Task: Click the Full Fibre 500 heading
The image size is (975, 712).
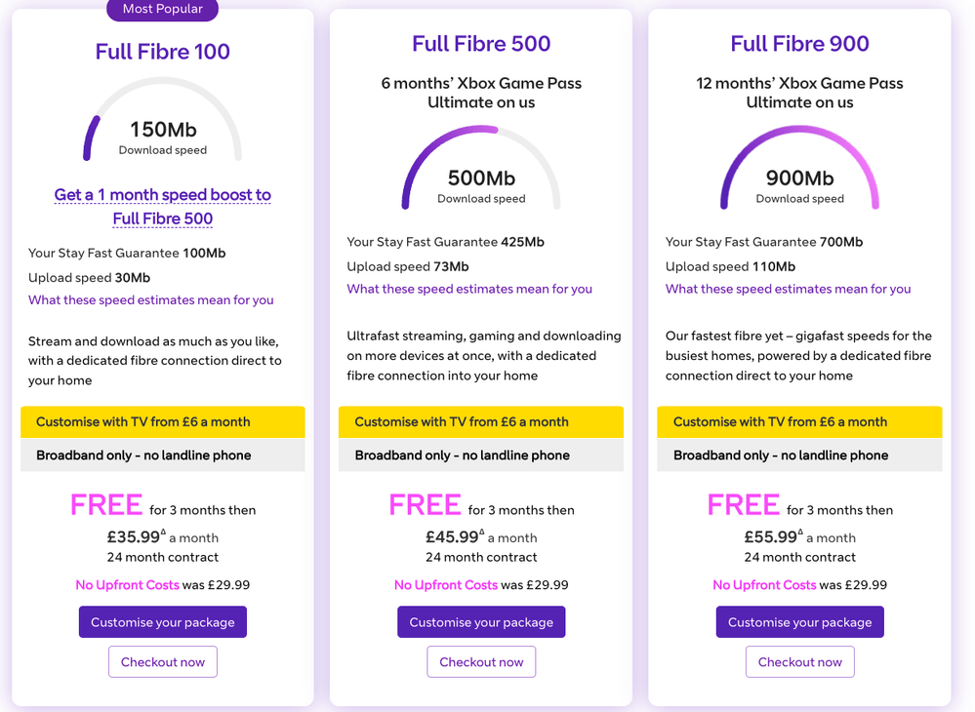Action: pyautogui.click(x=481, y=44)
